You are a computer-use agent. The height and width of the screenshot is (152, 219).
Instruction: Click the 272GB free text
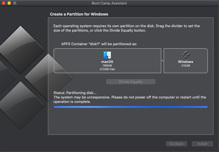pyautogui.click(x=107, y=69)
